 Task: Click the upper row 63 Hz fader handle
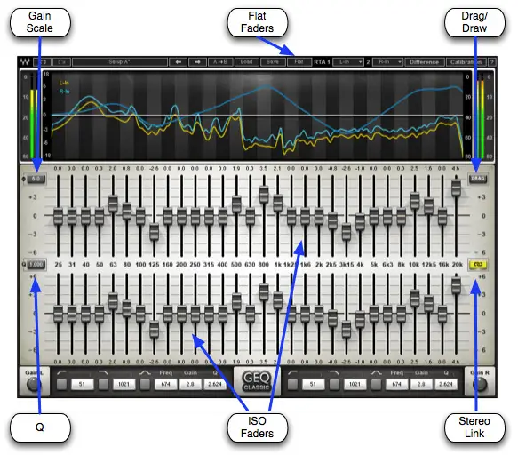[x=113, y=204]
